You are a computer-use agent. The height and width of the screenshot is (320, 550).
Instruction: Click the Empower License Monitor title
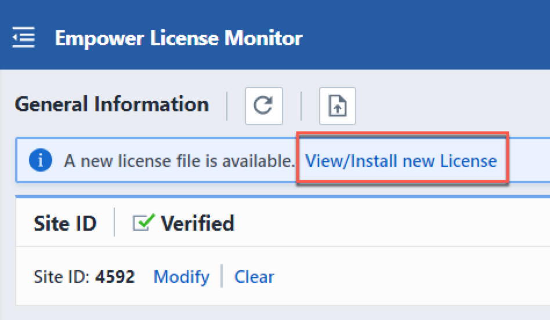pyautogui.click(x=179, y=38)
